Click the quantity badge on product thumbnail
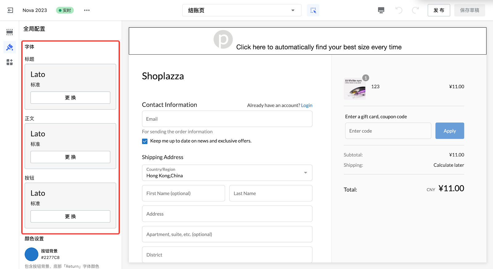The image size is (493, 269). coord(366,78)
